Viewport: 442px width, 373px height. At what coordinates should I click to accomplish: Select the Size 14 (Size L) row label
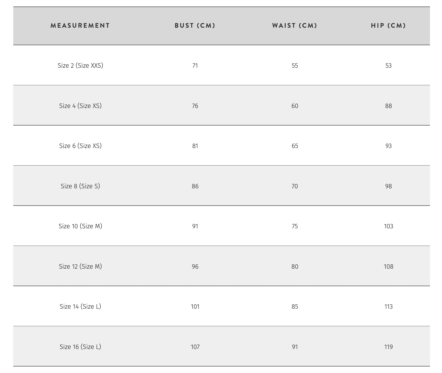80,307
